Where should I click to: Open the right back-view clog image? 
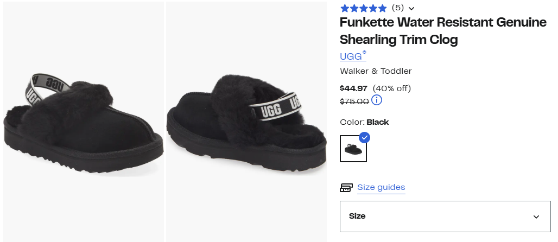pos(246,122)
